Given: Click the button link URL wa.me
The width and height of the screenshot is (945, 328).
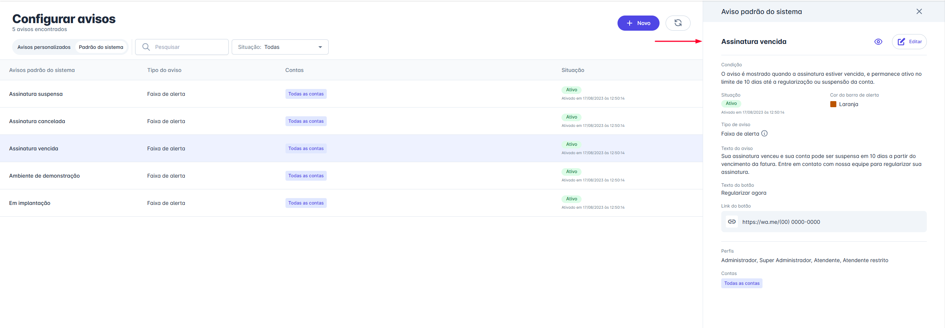Looking at the screenshot, I should (781, 222).
